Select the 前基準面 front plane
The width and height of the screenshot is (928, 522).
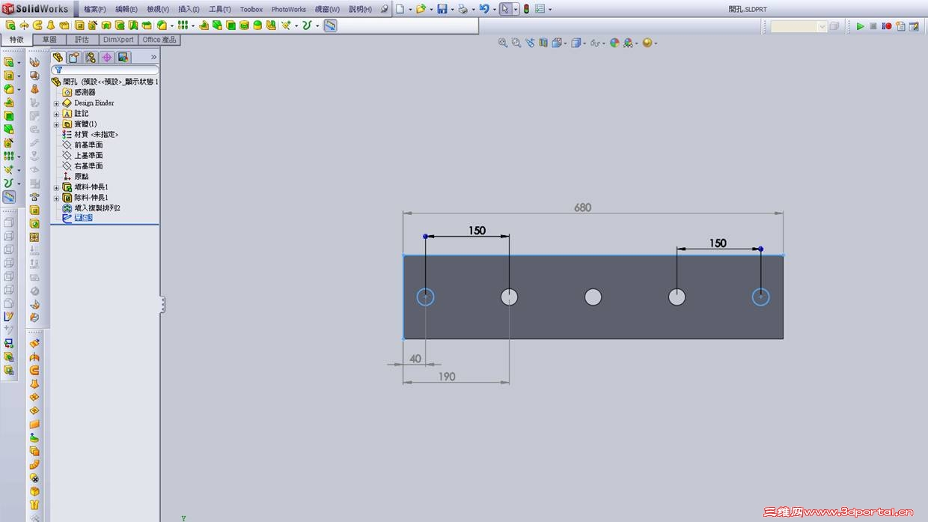click(x=88, y=145)
